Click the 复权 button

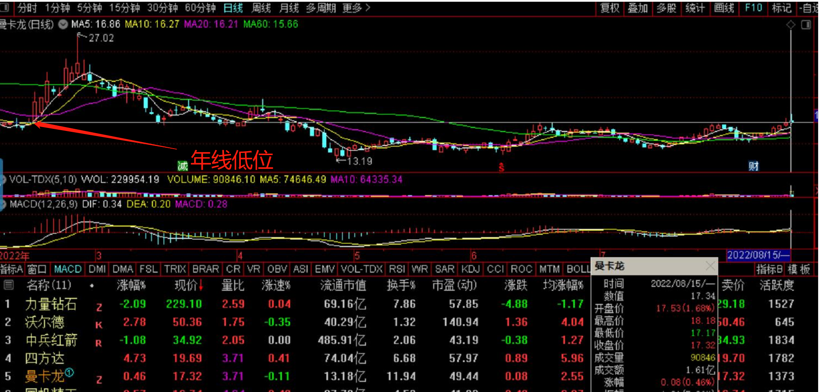610,8
